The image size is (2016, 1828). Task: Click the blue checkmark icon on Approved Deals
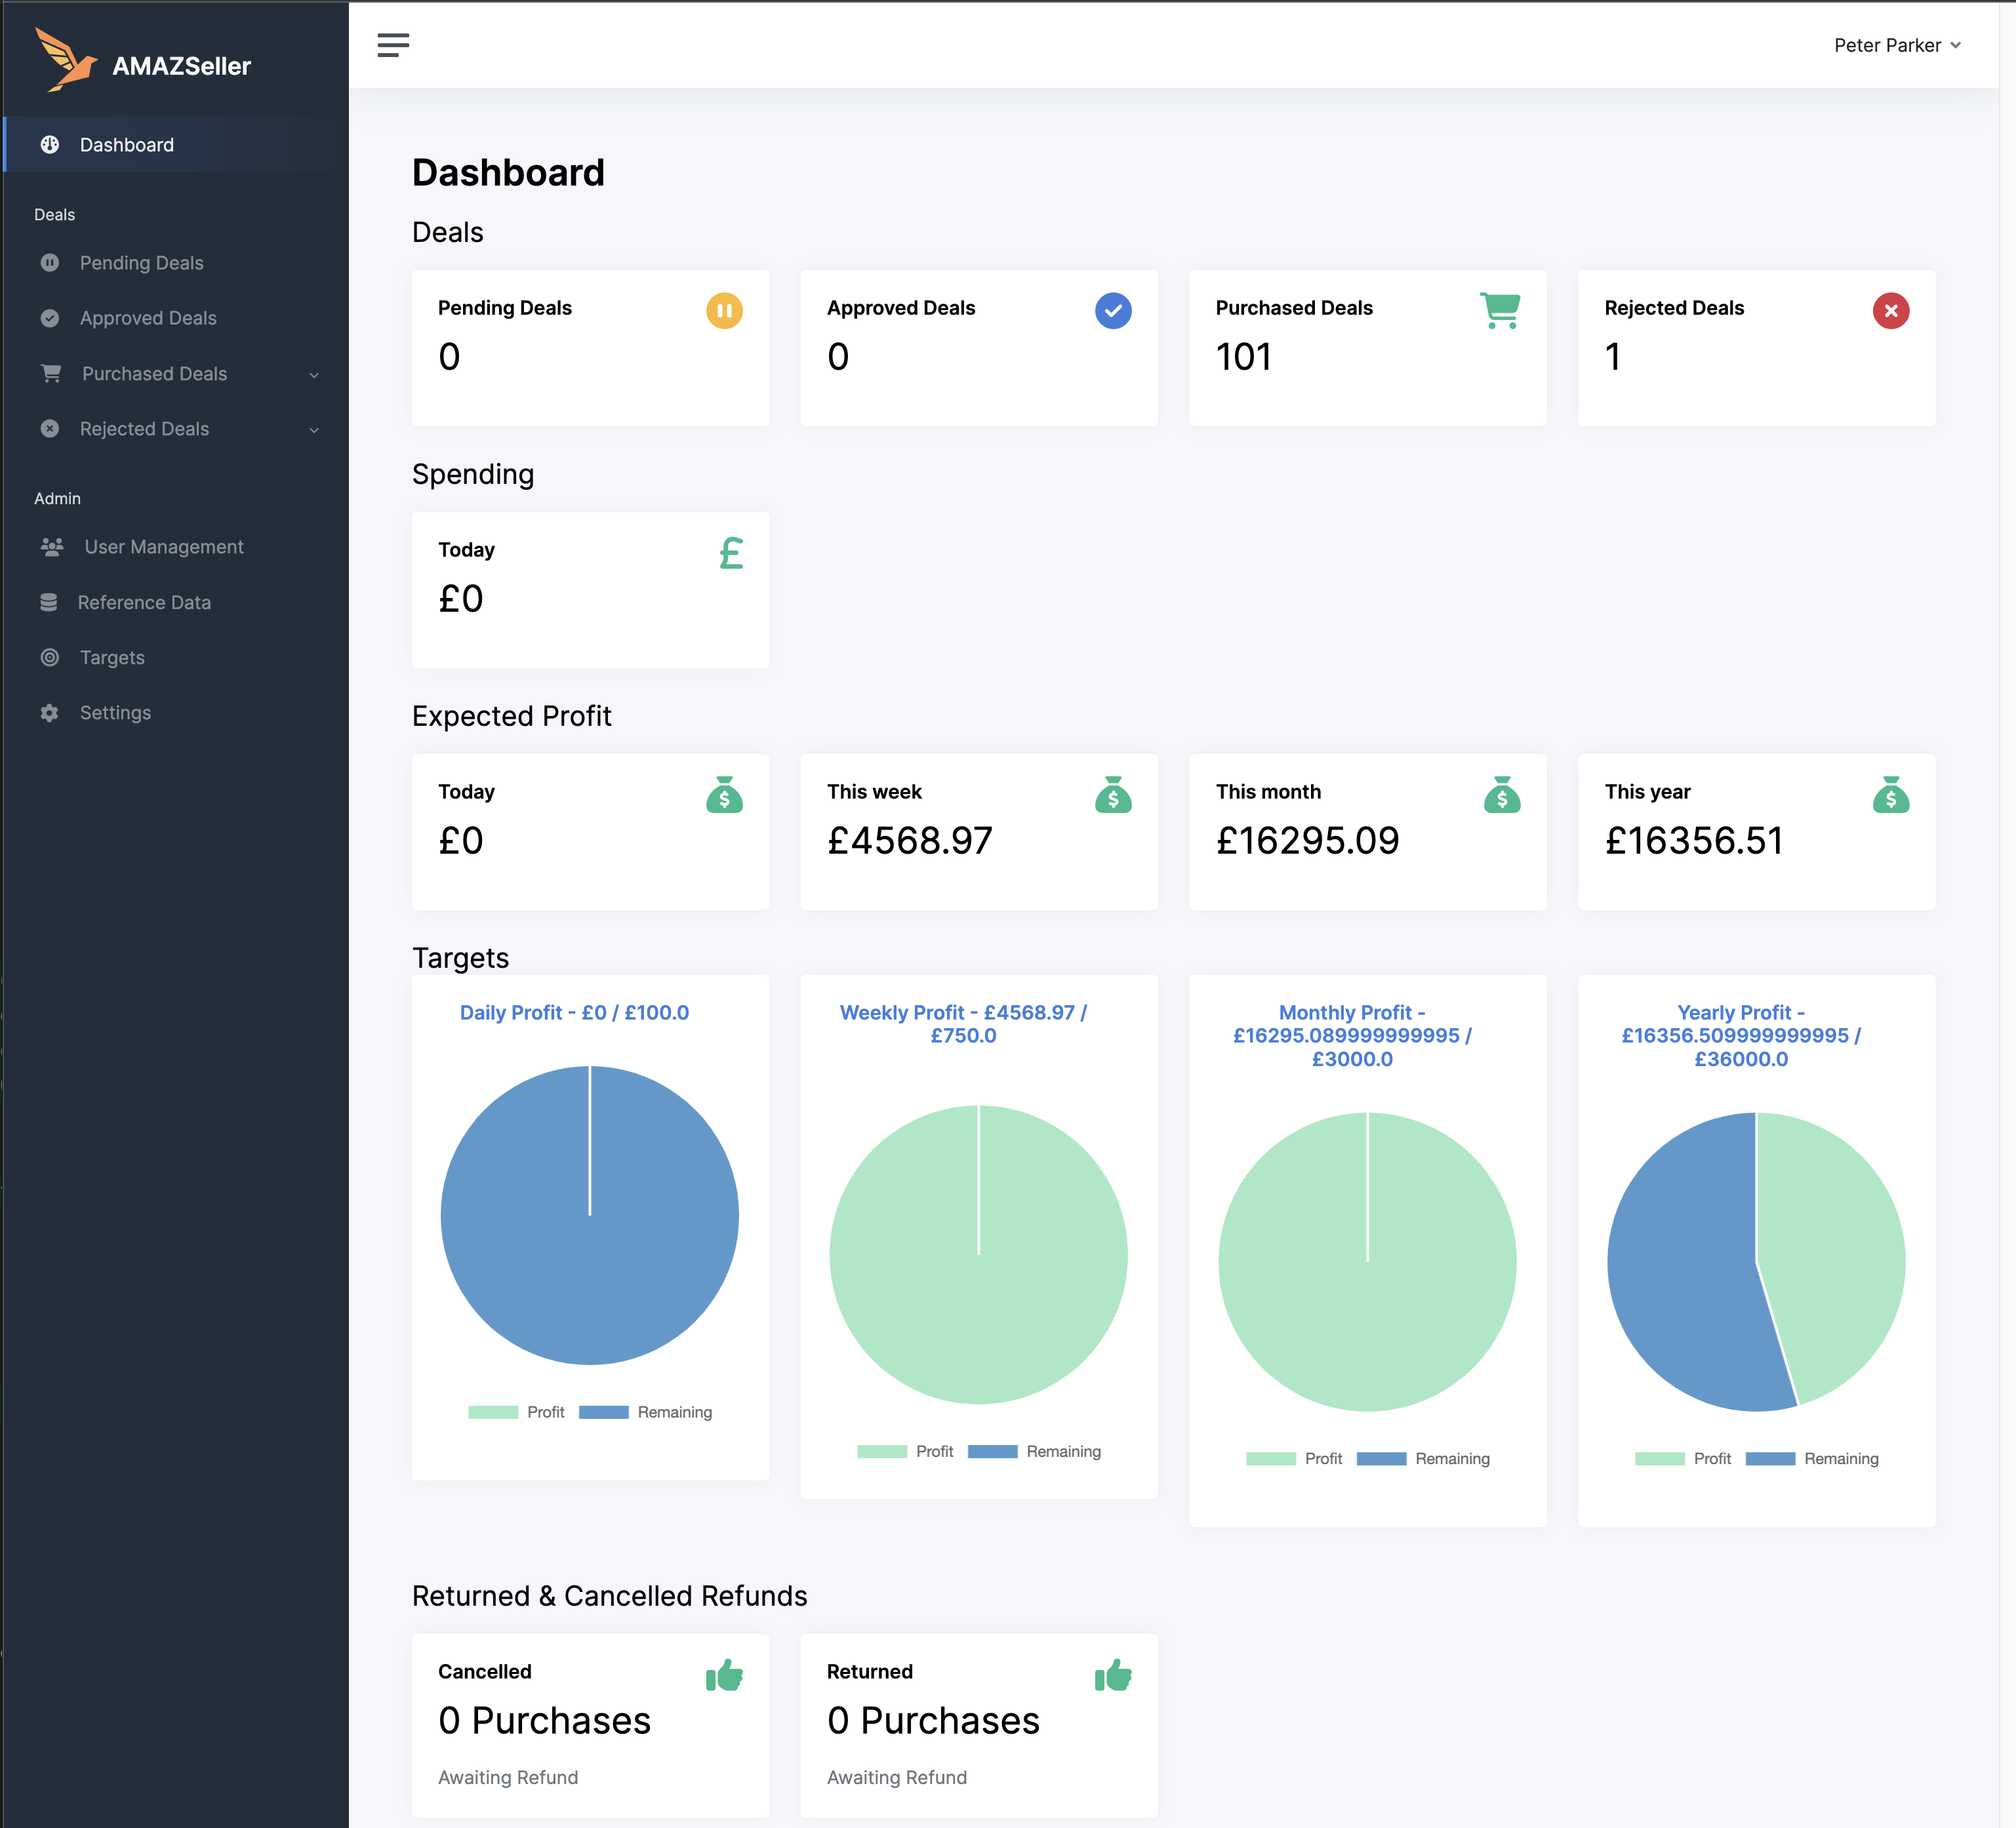1112,311
